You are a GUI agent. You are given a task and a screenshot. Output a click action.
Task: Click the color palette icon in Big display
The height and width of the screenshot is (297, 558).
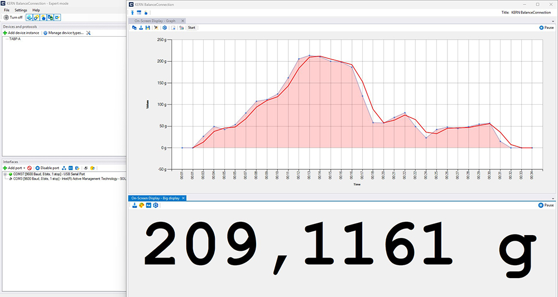click(142, 206)
